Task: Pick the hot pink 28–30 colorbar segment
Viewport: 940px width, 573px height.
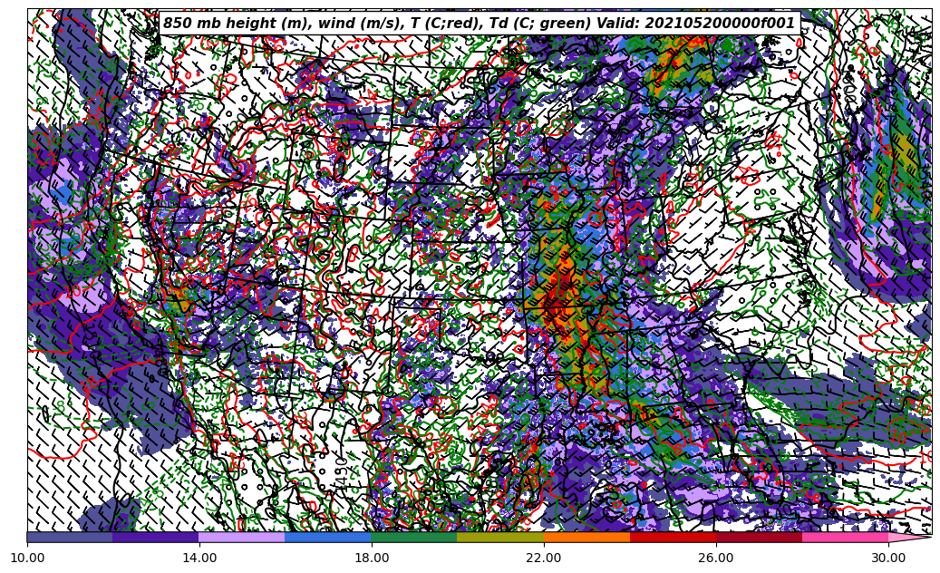Action: (x=845, y=537)
